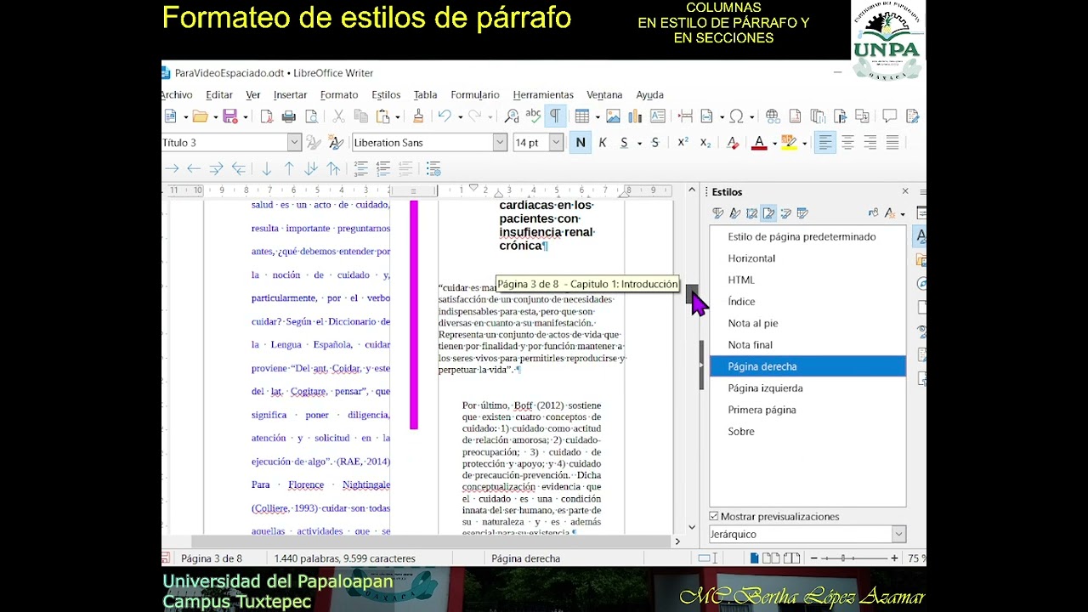Click the Clear Direct Formatting icon
This screenshot has width=1088, height=612.
pyautogui.click(x=733, y=143)
